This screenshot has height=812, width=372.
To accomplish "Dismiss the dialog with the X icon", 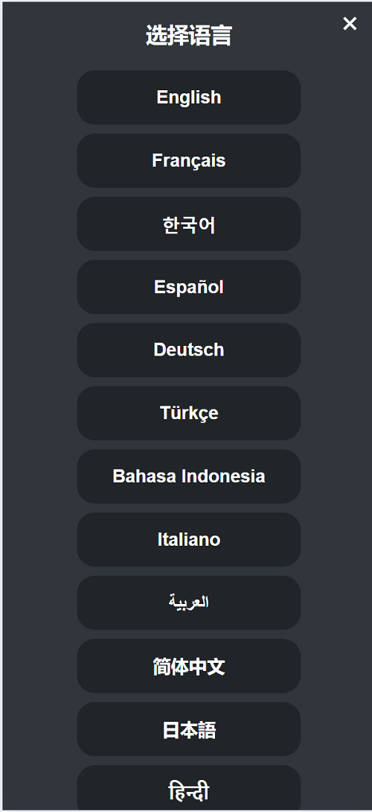I will 350,23.
